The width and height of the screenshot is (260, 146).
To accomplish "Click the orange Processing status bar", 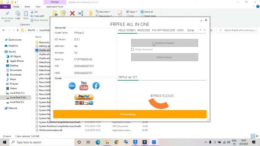I will [130, 114].
